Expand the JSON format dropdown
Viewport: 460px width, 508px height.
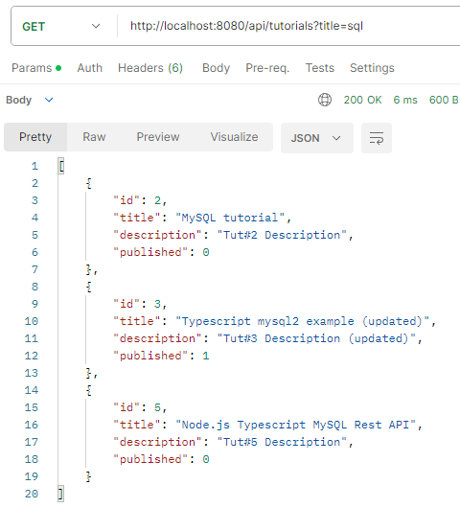tap(317, 138)
